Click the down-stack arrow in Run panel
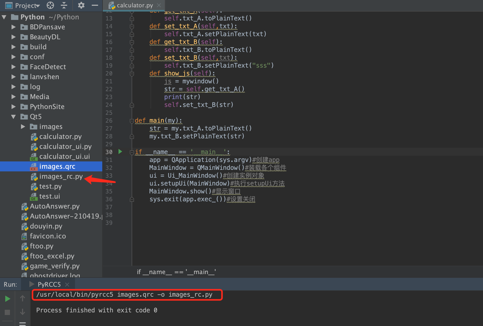Screen dimensions: 483x326 point(23,312)
